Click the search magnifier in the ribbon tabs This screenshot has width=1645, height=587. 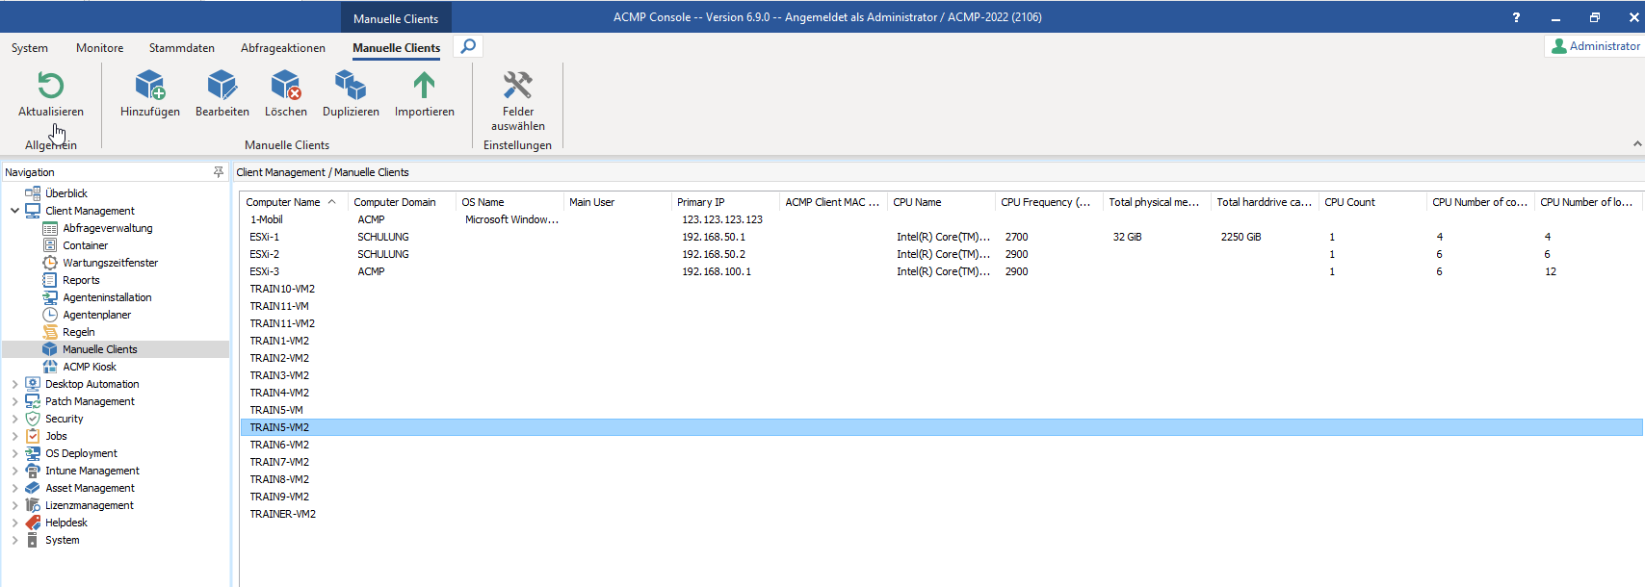pos(468,46)
